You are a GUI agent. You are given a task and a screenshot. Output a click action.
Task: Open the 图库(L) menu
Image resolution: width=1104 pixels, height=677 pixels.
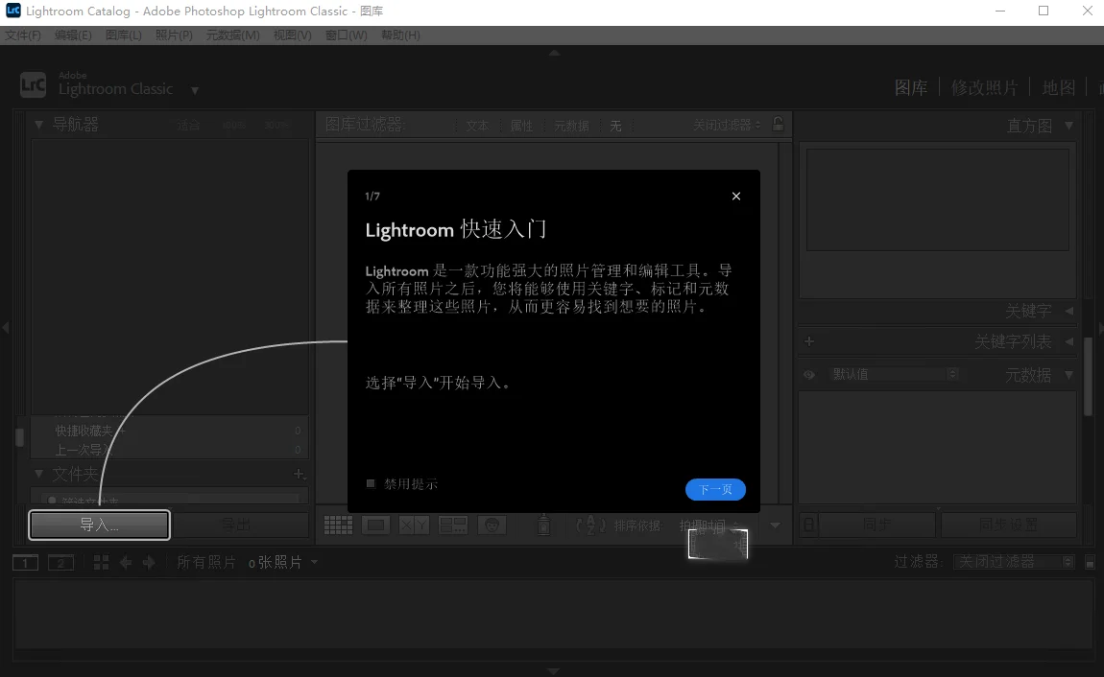pyautogui.click(x=123, y=35)
